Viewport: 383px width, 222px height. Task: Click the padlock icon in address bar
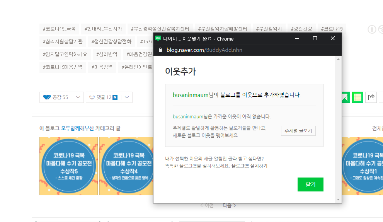point(160,50)
